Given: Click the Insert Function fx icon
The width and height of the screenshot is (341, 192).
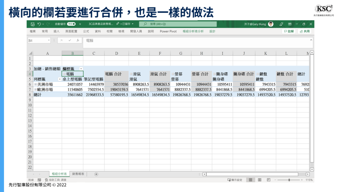Looking at the screenshot, I should point(78,40).
